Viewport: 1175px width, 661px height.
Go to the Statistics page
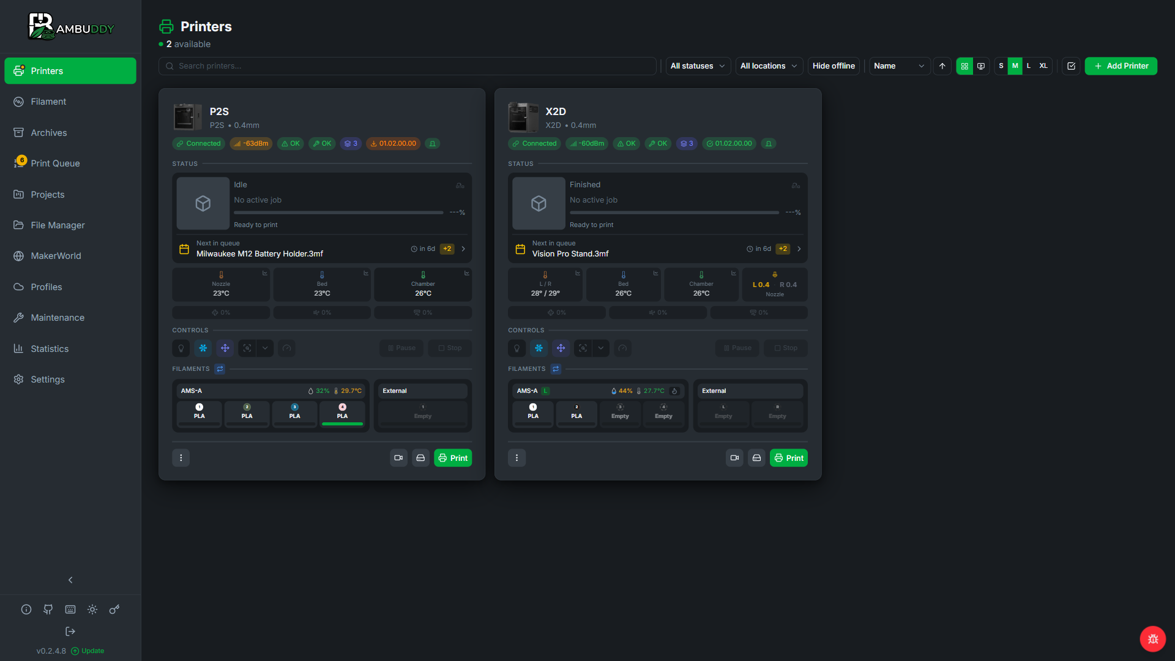(x=70, y=349)
